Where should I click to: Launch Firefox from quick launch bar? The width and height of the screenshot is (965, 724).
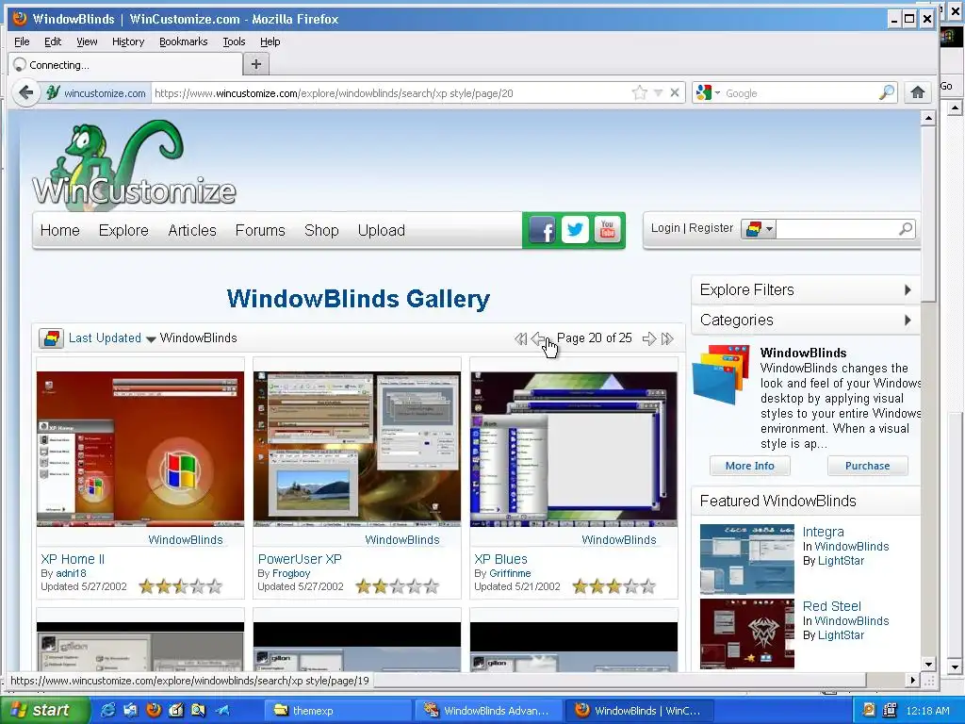click(154, 710)
